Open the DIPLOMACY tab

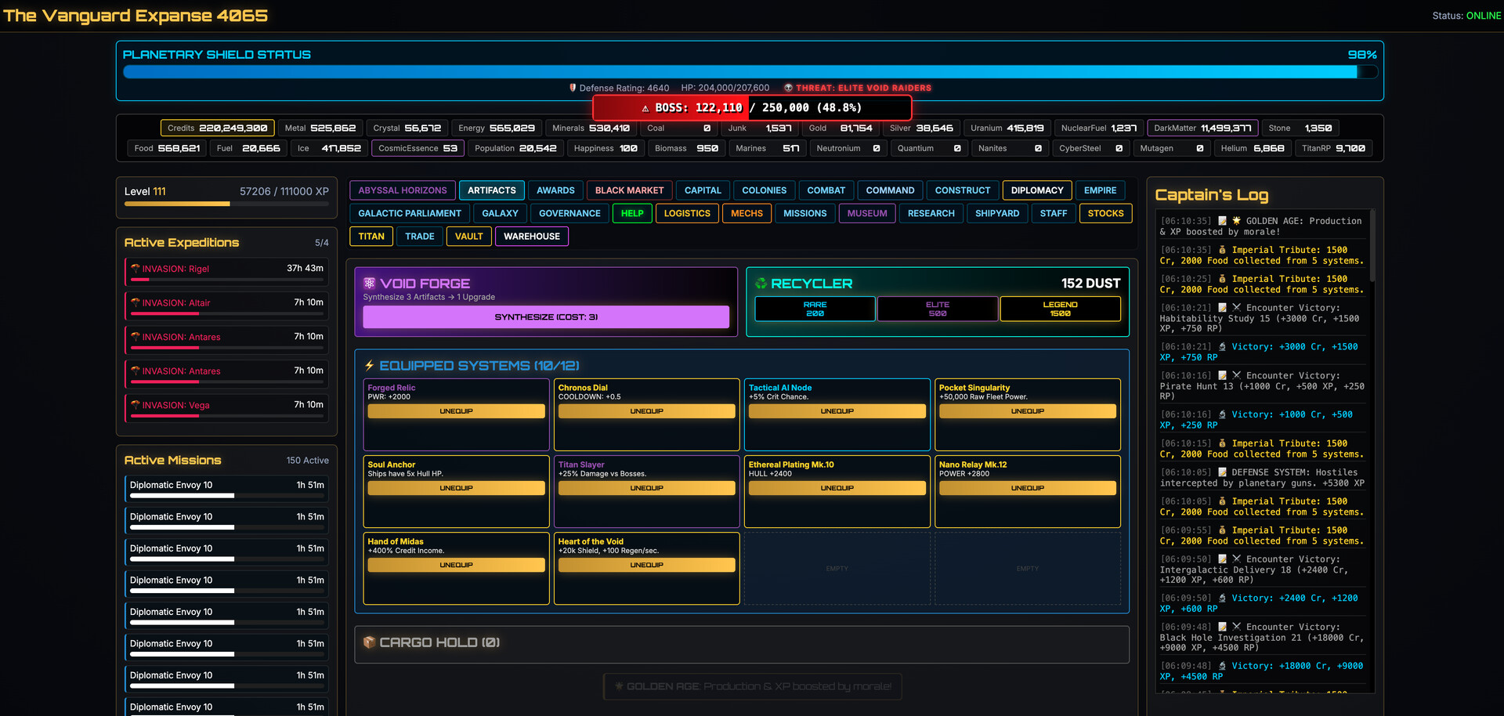pos(1037,190)
